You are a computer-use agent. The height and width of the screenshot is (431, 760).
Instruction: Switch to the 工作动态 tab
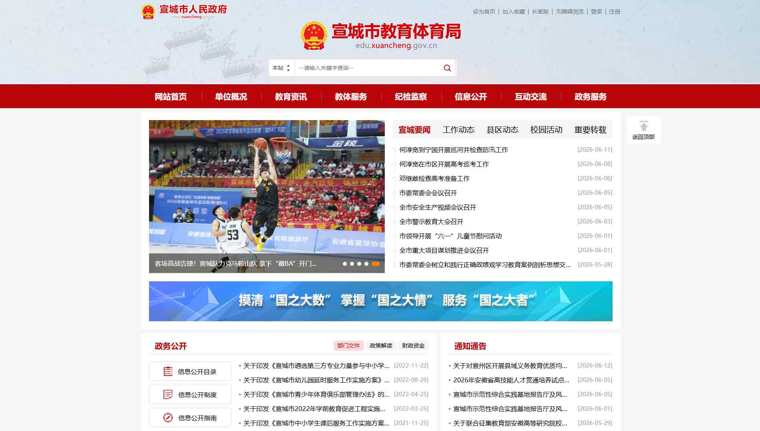coord(458,130)
